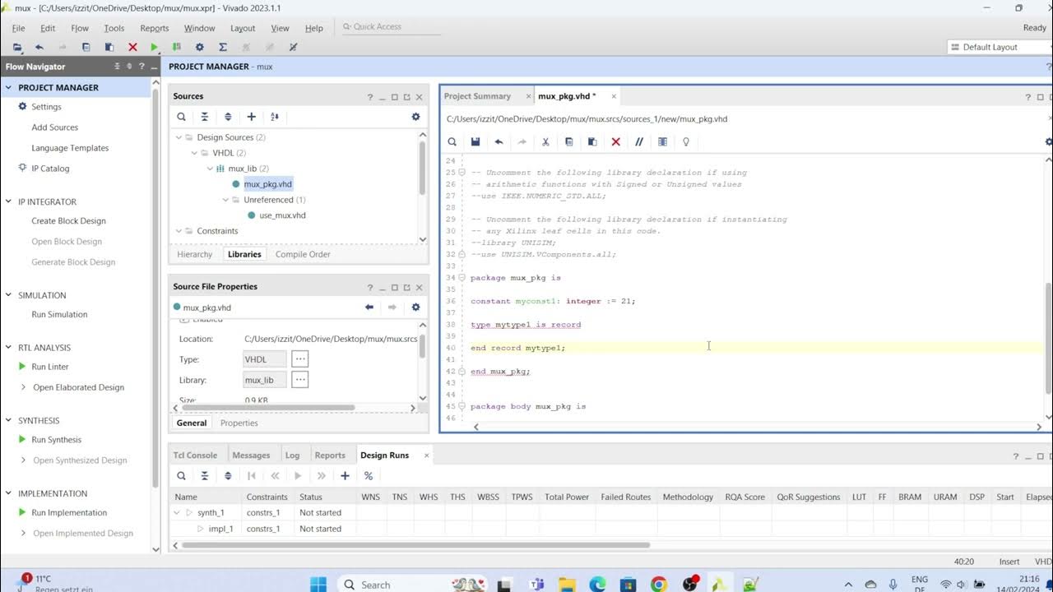Open the Default Layout dropdown
The width and height of the screenshot is (1053, 592).
(998, 47)
